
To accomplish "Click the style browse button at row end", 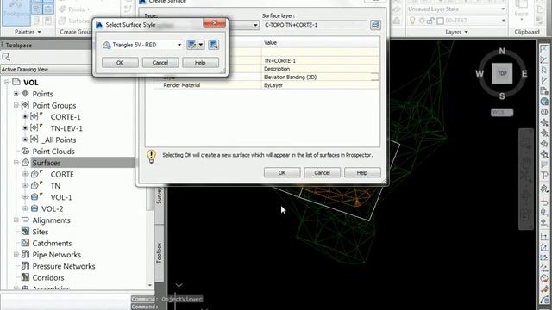I will pyautogui.click(x=375, y=77).
